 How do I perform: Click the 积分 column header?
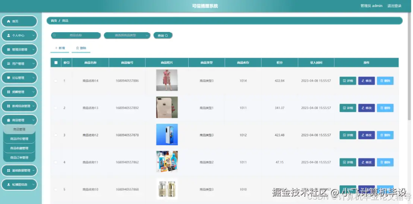tap(280, 63)
